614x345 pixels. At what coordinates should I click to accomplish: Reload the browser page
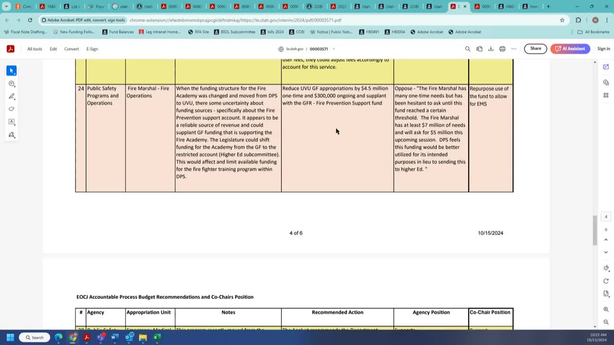[x=30, y=20]
